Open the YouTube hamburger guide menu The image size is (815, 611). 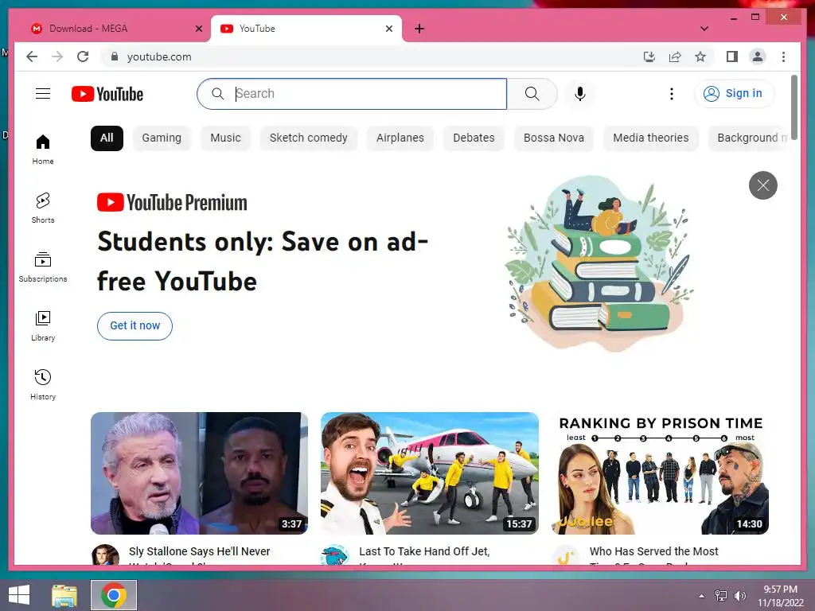click(x=43, y=94)
